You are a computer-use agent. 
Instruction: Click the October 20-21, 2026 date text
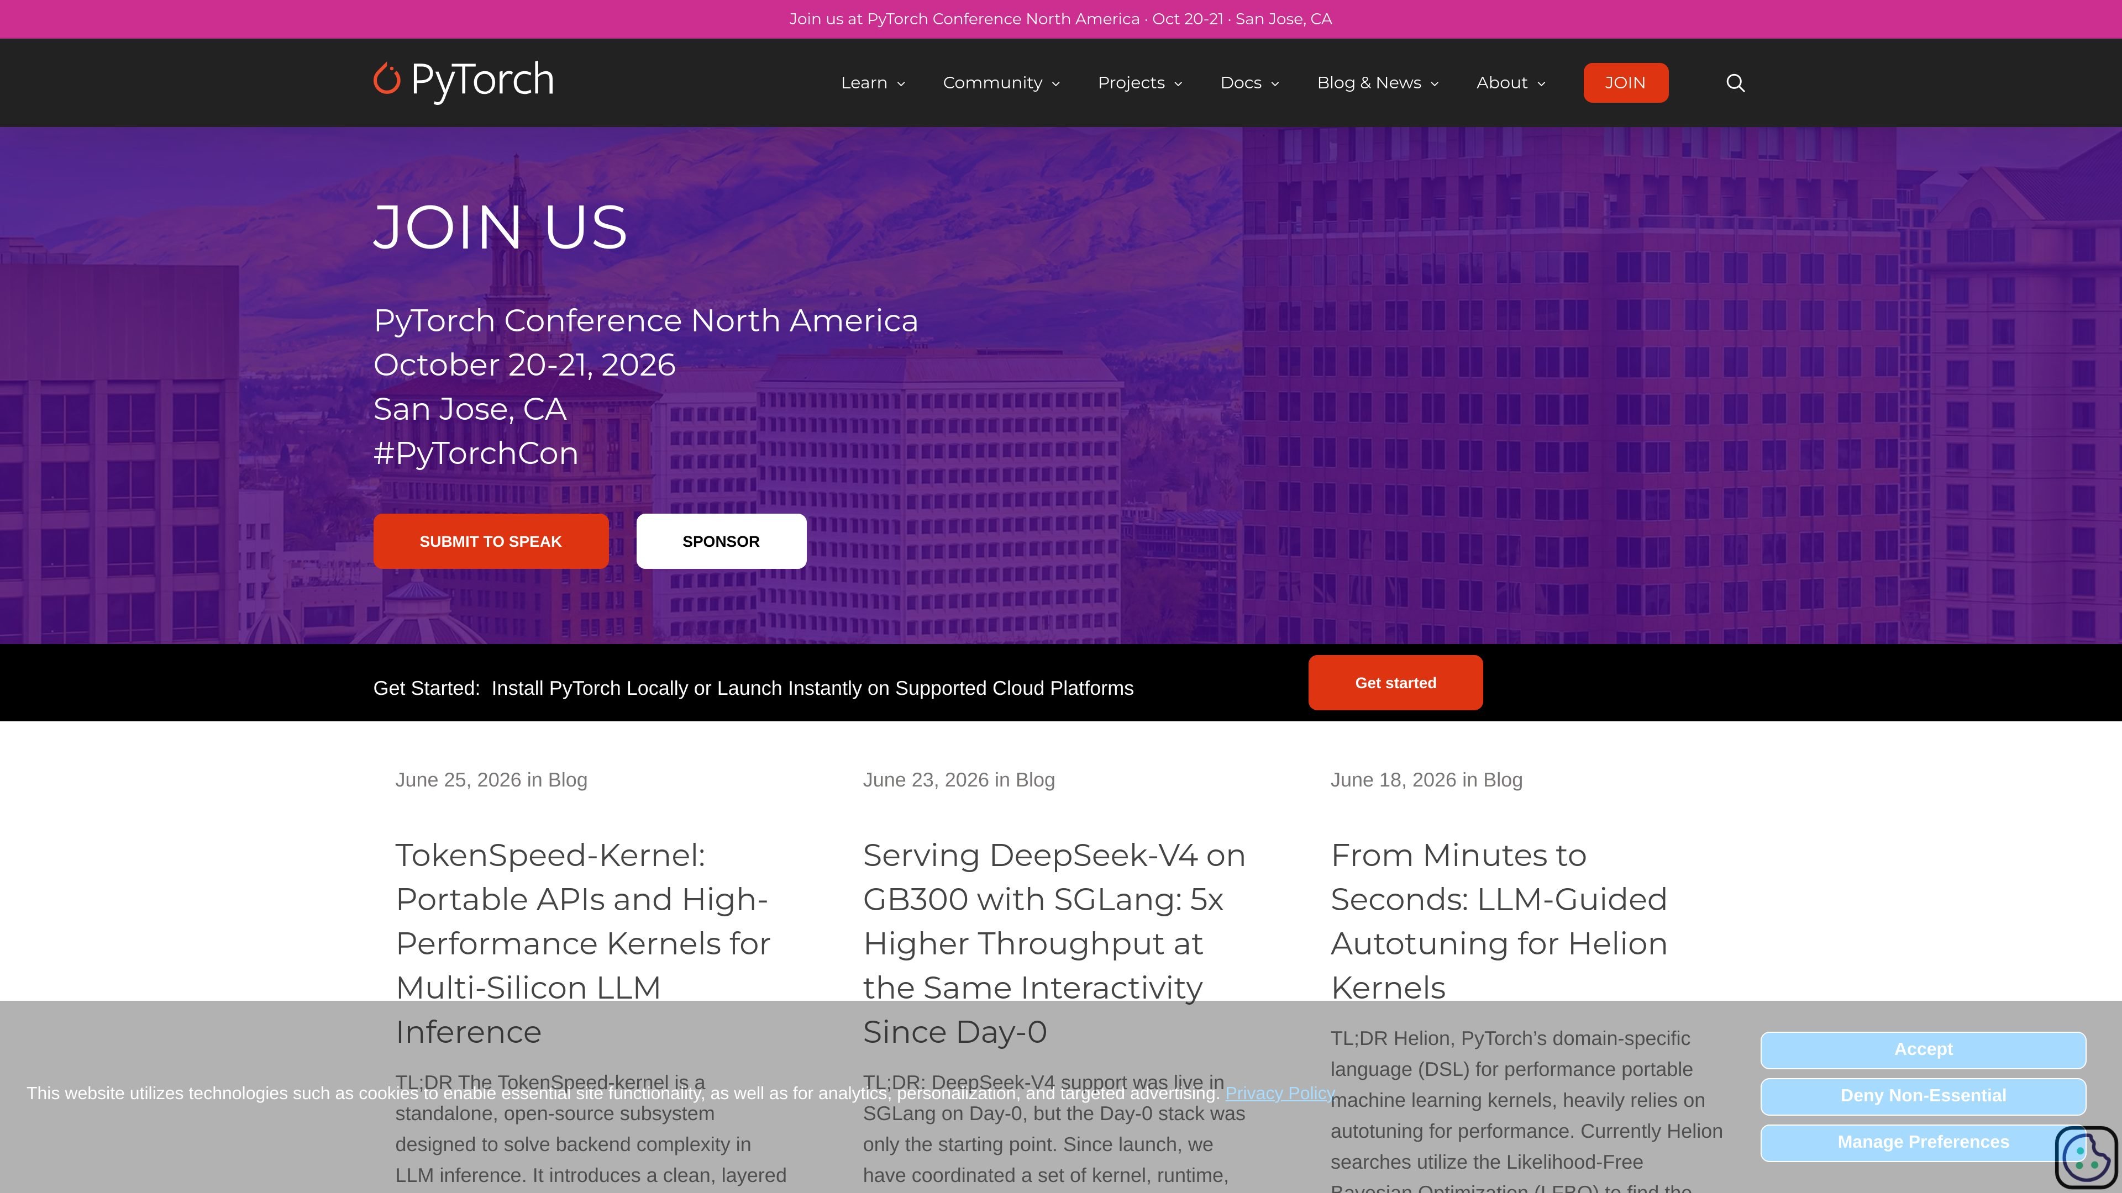point(524,365)
